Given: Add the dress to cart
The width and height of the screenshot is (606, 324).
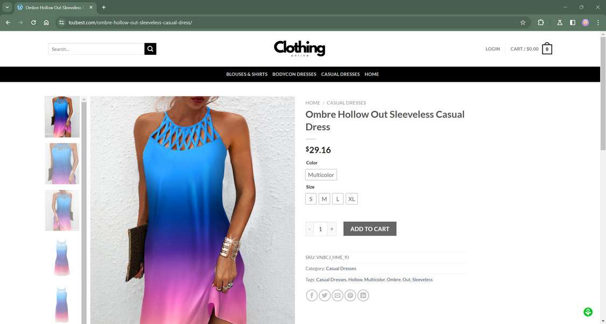Looking at the screenshot, I should pos(370,229).
